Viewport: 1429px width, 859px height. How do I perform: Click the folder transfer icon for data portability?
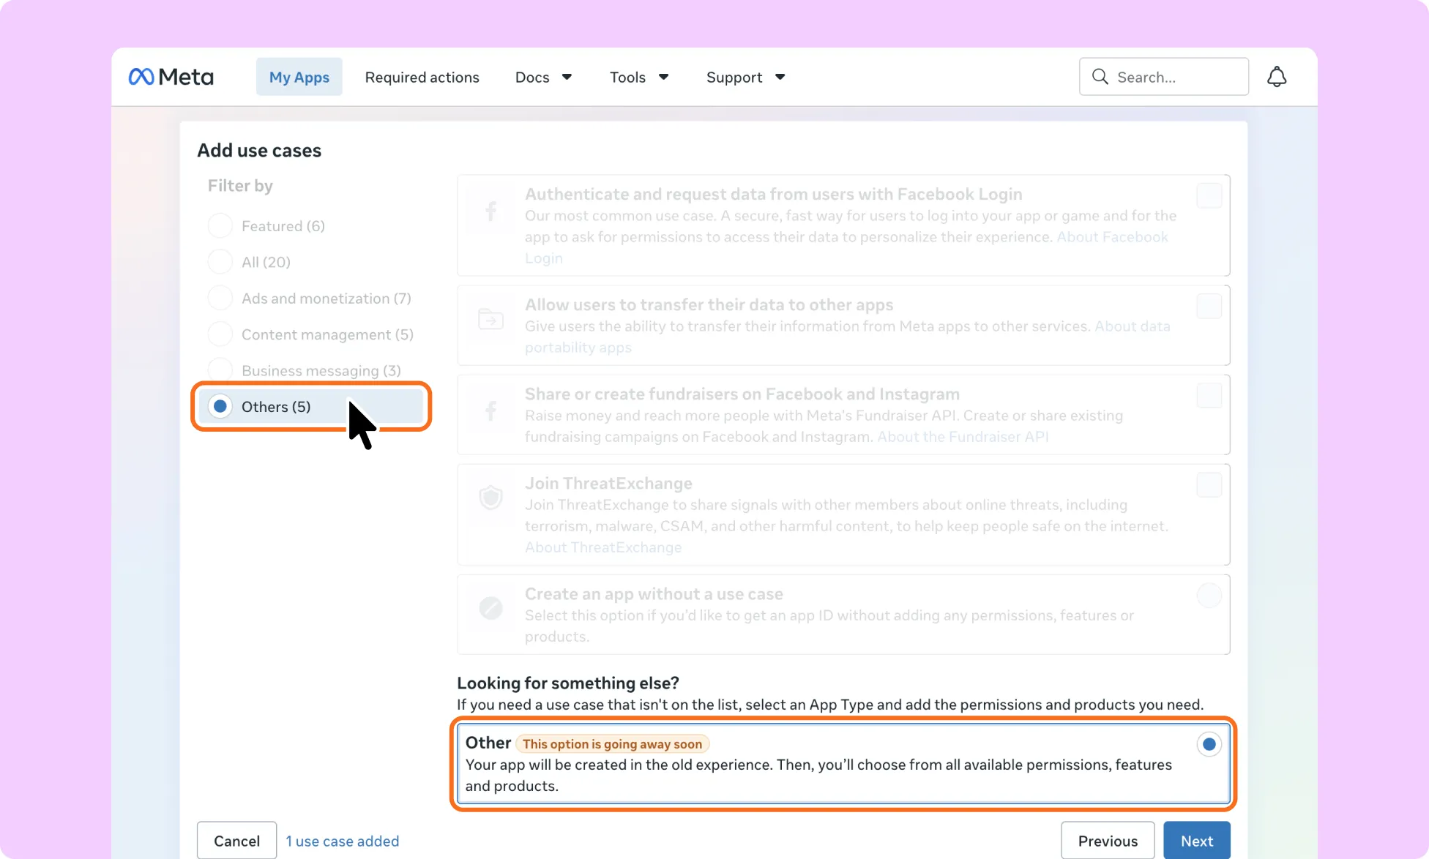tap(490, 319)
